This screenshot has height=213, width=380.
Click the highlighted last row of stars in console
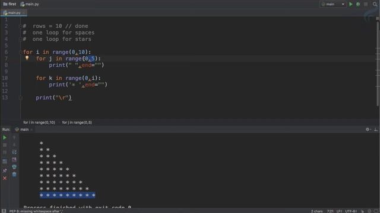[67, 195]
